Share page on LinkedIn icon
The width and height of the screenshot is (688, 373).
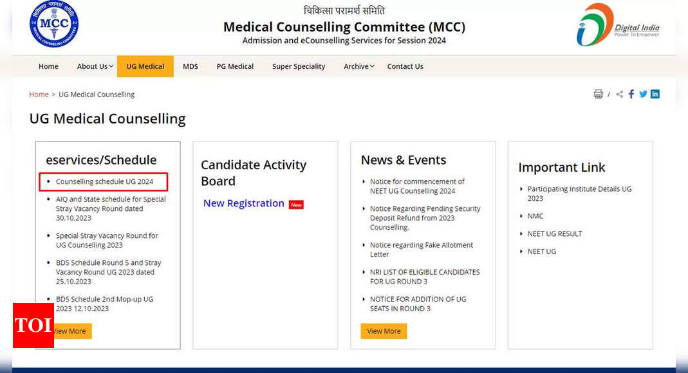click(x=655, y=95)
